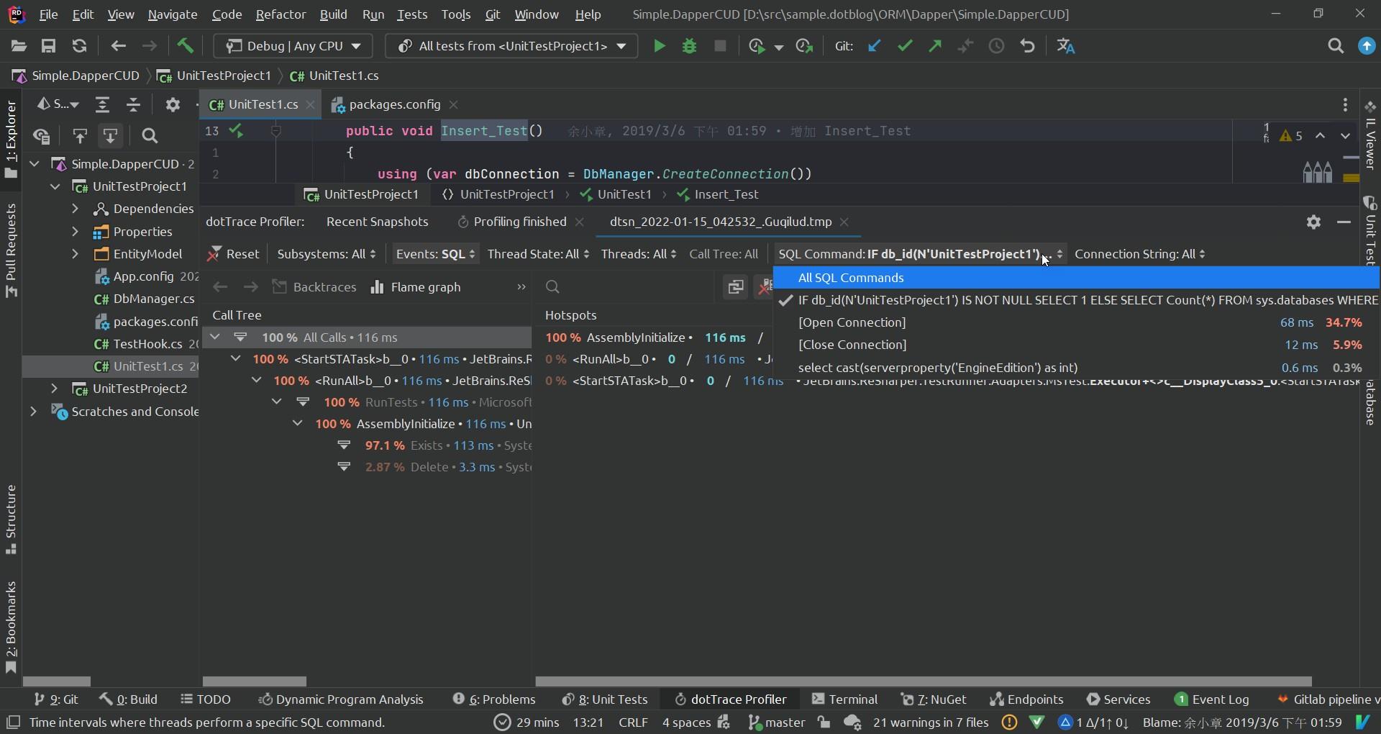
Task: Open the Unit Tests tool window
Action: [605, 699]
